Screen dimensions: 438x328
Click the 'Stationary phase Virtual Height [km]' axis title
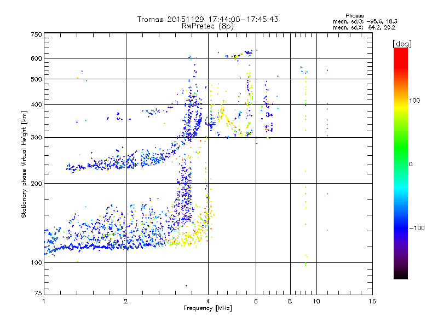(24, 164)
